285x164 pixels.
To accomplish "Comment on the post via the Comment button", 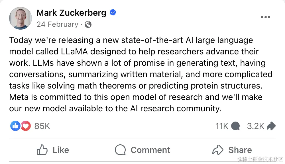I will click(142, 150).
